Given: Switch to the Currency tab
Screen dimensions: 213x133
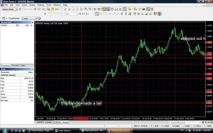Looking at the screenshot, I should point(6,66).
